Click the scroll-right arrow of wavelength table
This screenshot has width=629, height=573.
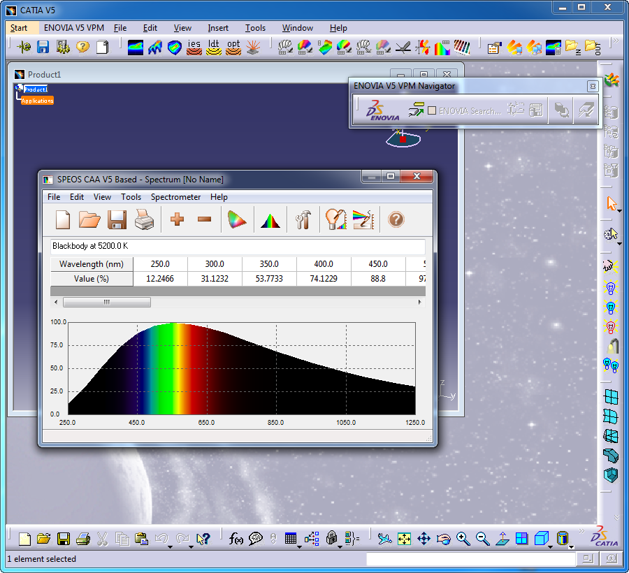[x=419, y=302]
